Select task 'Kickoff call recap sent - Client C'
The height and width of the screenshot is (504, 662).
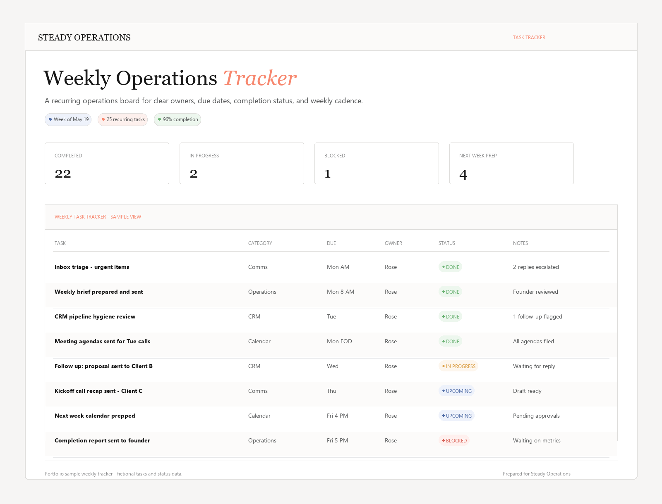98,391
